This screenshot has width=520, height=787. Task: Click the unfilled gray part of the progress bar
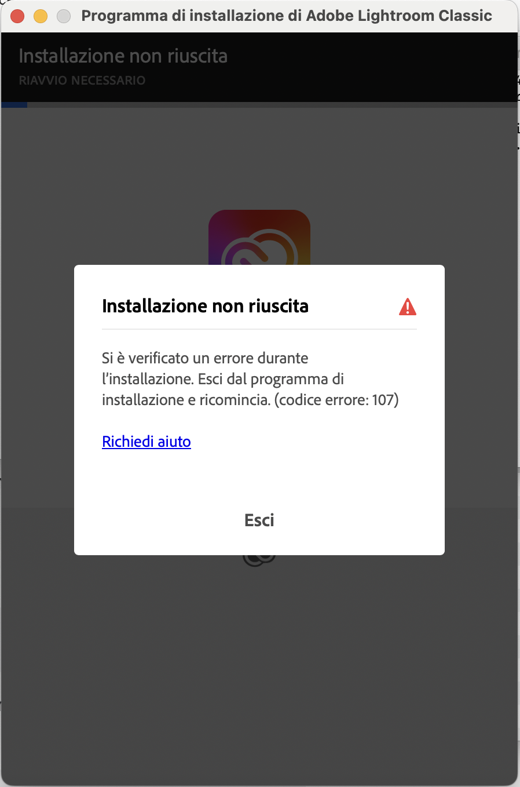pyautogui.click(x=272, y=105)
